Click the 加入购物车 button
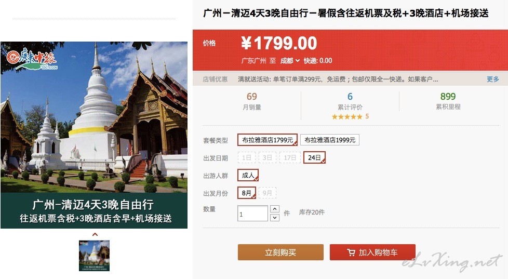Viewport: 508px width, 279px height. click(372, 253)
